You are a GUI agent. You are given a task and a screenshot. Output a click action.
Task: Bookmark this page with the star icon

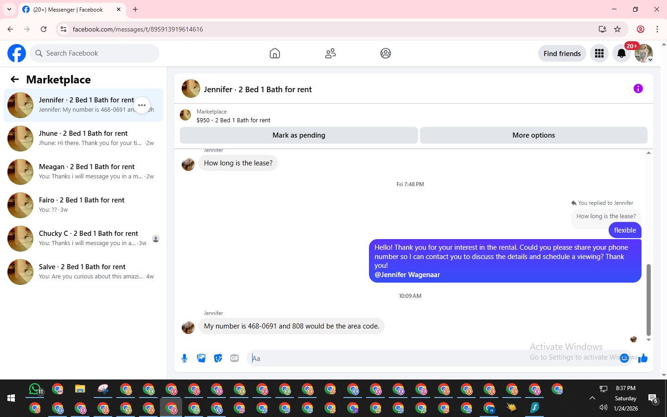(617, 29)
